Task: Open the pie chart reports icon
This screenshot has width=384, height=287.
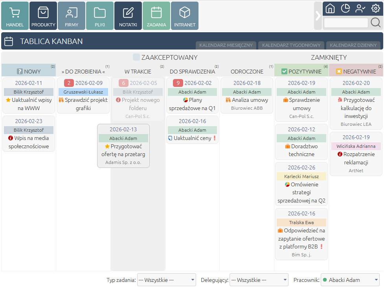Action: pos(345,8)
